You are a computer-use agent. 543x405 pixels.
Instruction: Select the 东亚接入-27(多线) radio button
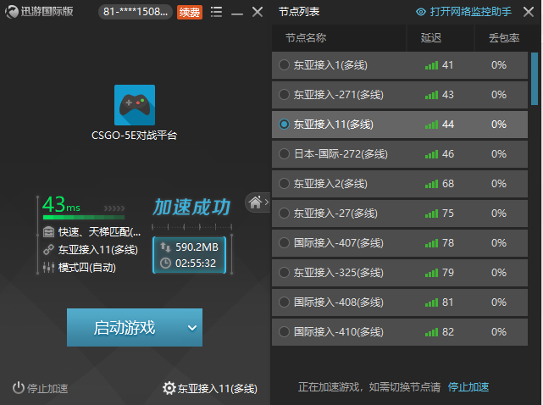[284, 213]
